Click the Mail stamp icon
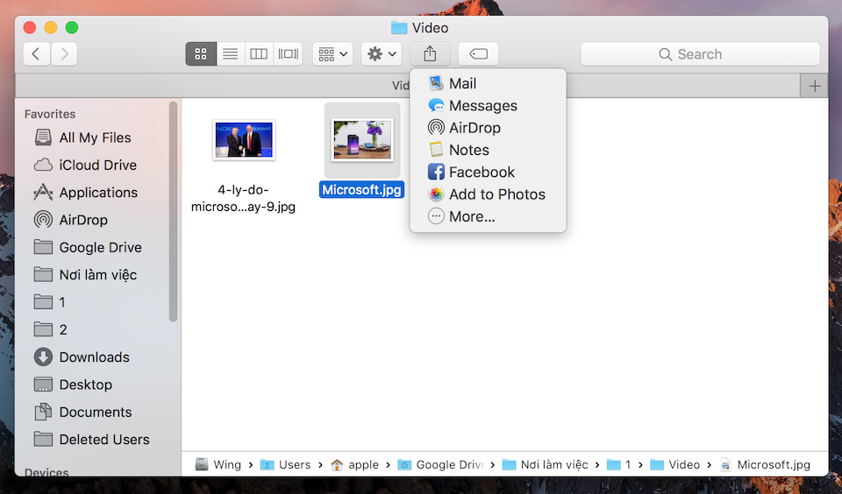The width and height of the screenshot is (842, 494). click(x=436, y=83)
